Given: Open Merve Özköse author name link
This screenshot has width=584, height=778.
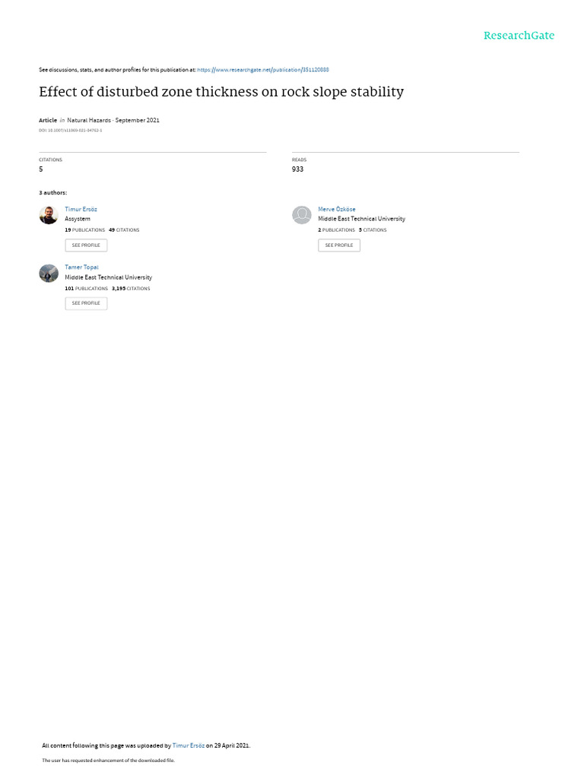Looking at the screenshot, I should pos(337,210).
